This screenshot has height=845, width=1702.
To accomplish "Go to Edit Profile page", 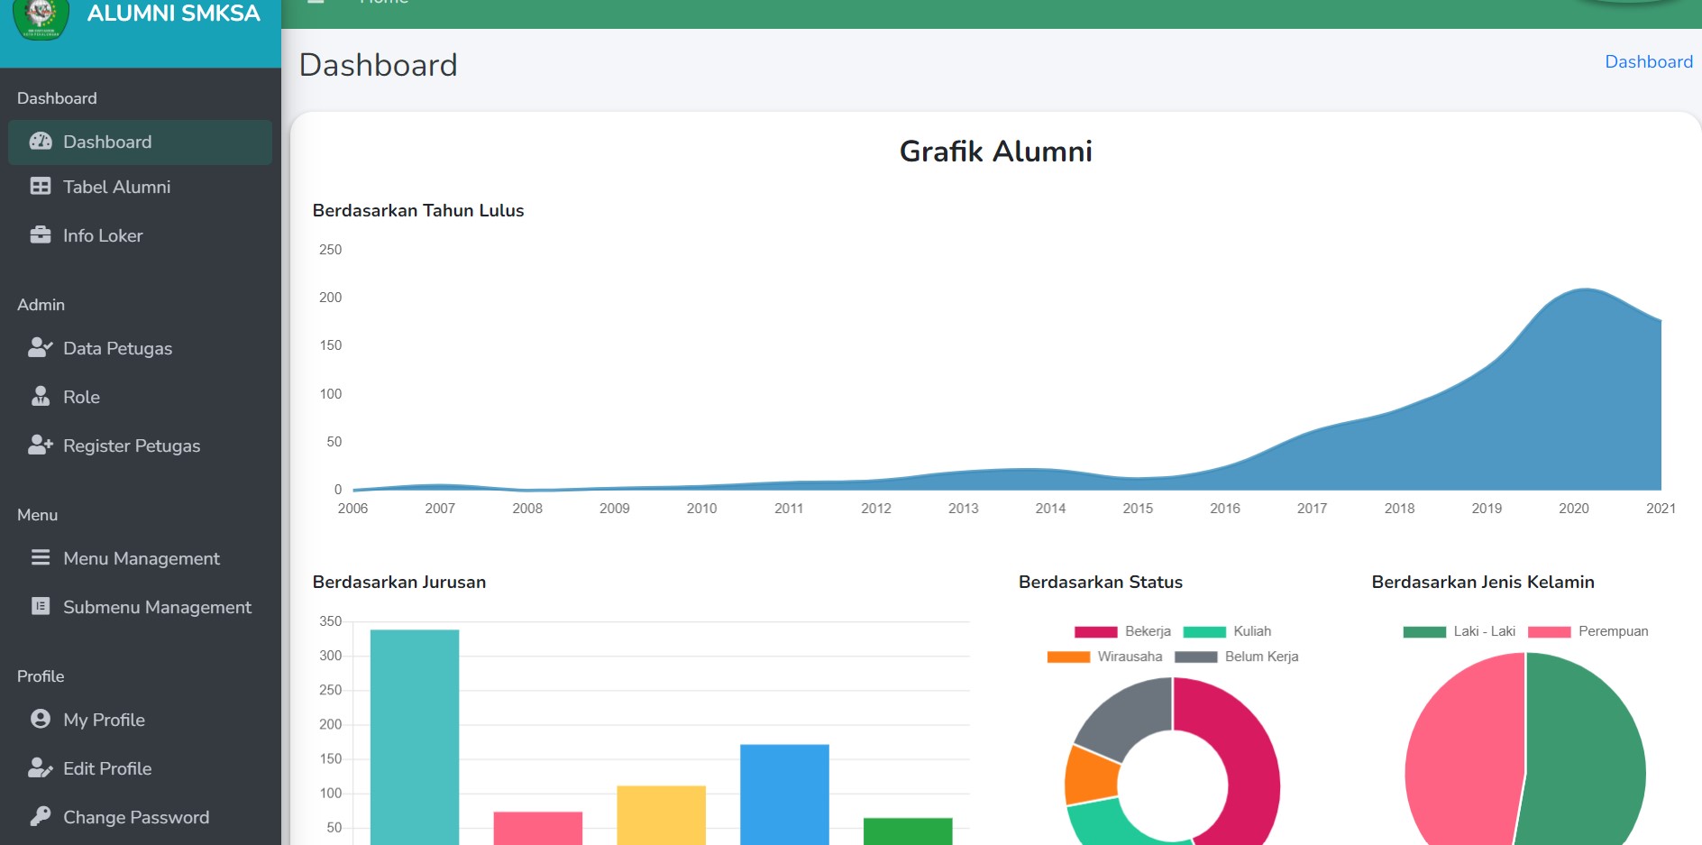I will click(107, 768).
